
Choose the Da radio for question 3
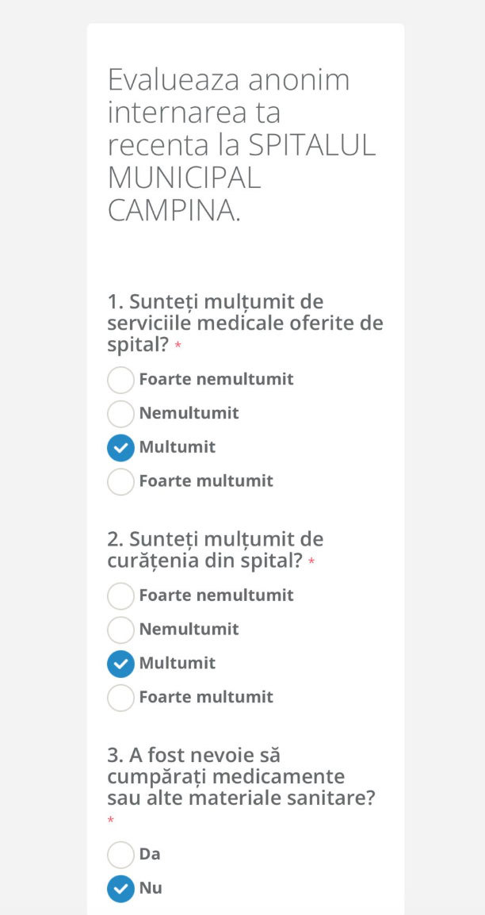120,855
